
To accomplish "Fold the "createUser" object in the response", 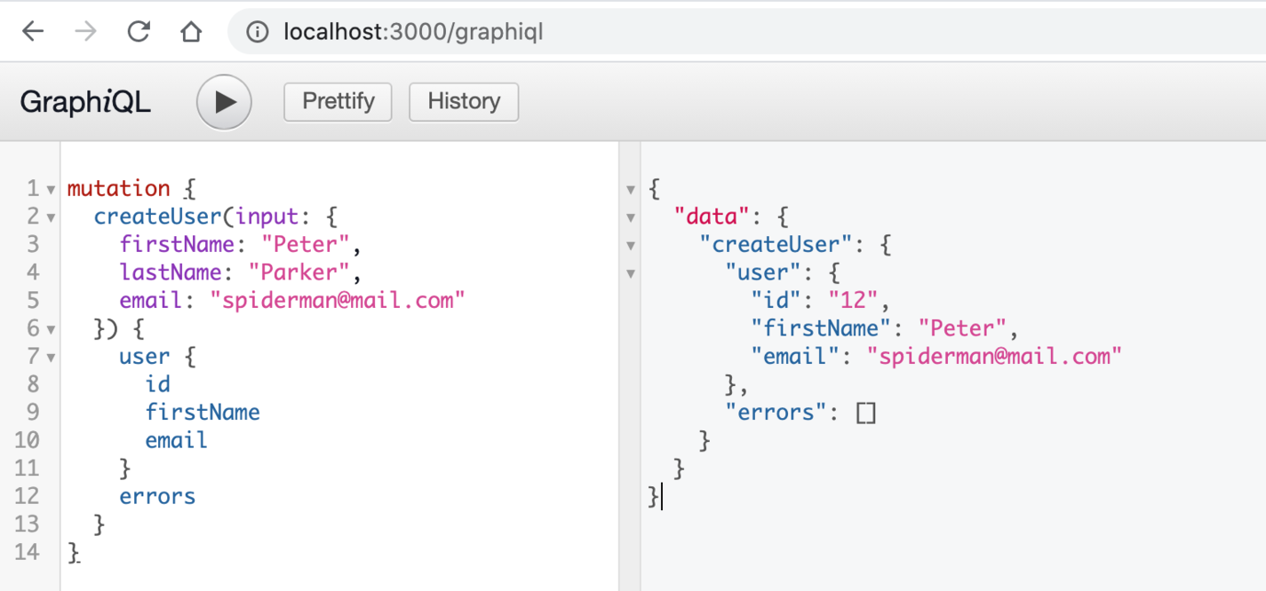I will [631, 245].
